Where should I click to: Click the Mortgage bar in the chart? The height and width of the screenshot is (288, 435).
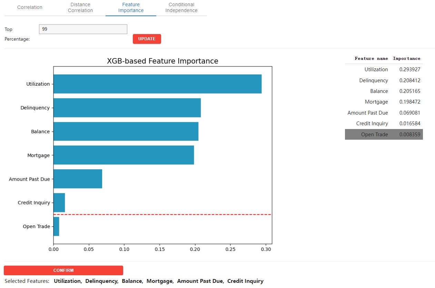123,155
